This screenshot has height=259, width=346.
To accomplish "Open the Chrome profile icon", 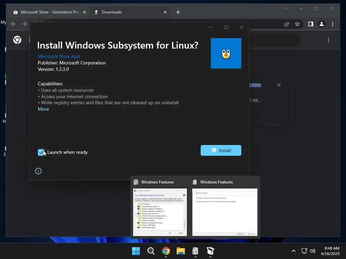I will pyautogui.click(x=322, y=24).
